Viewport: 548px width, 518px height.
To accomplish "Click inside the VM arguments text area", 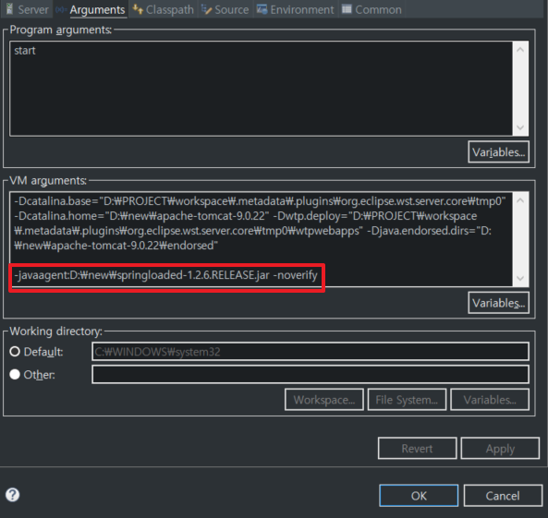I will tap(261, 239).
